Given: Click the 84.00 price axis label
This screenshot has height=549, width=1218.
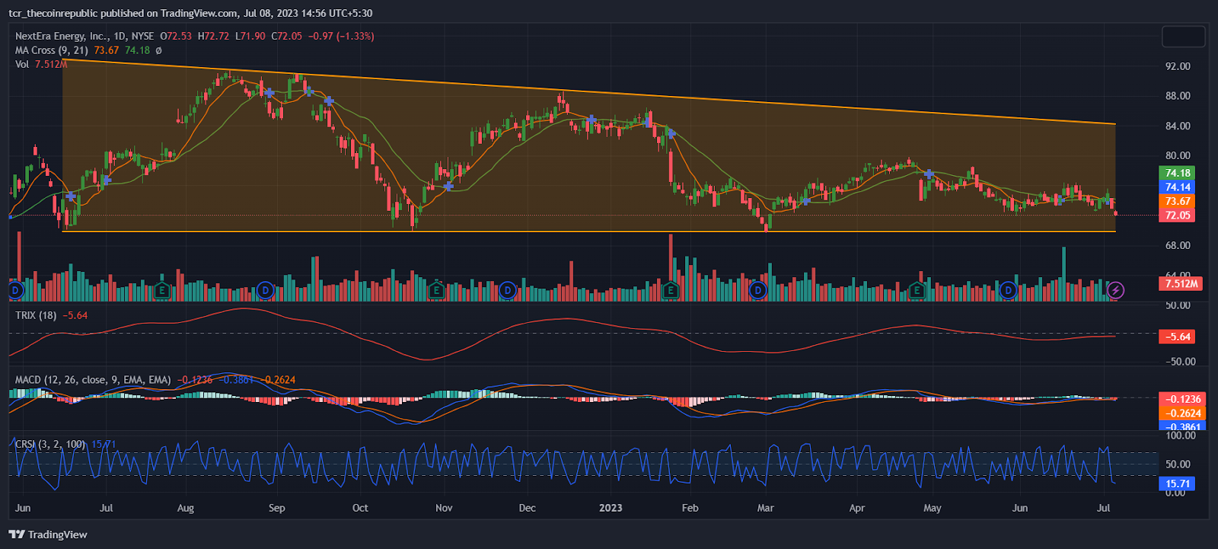Looking at the screenshot, I should pos(1178,126).
